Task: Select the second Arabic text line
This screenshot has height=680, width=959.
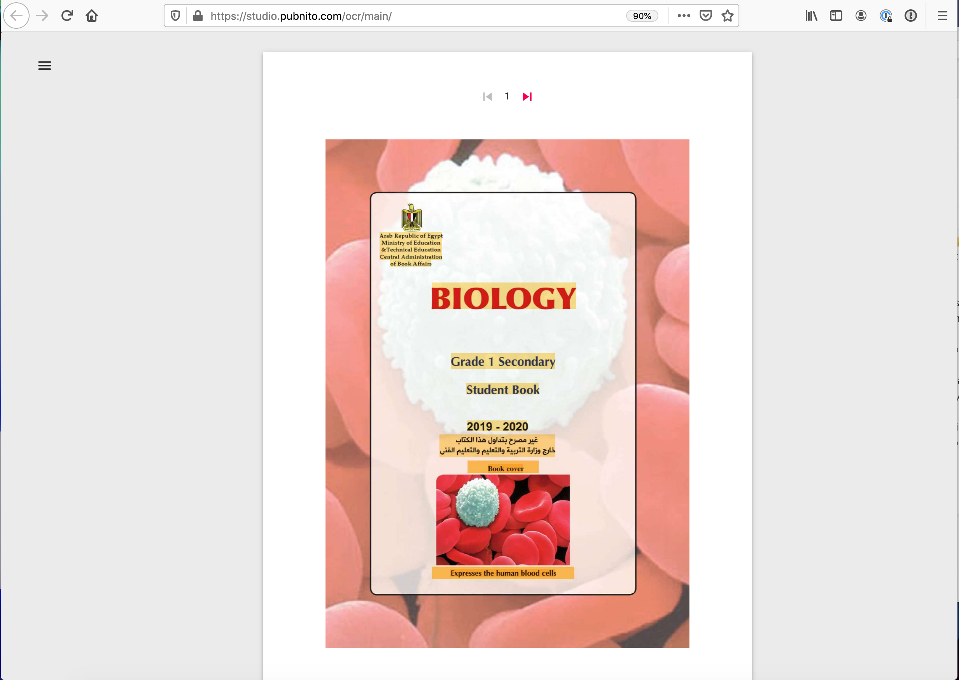Action: point(497,451)
